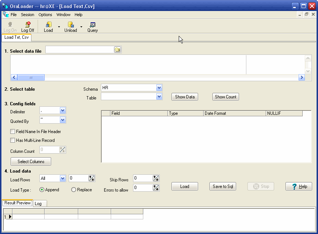Open the File menu
The width and height of the screenshot is (318, 234).
(14, 15)
